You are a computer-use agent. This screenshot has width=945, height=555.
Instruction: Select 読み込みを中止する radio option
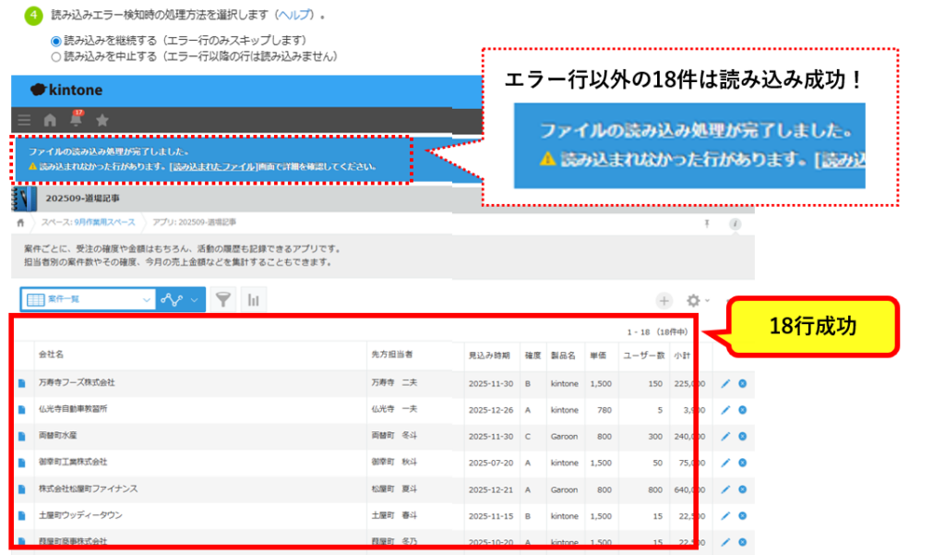(56, 56)
